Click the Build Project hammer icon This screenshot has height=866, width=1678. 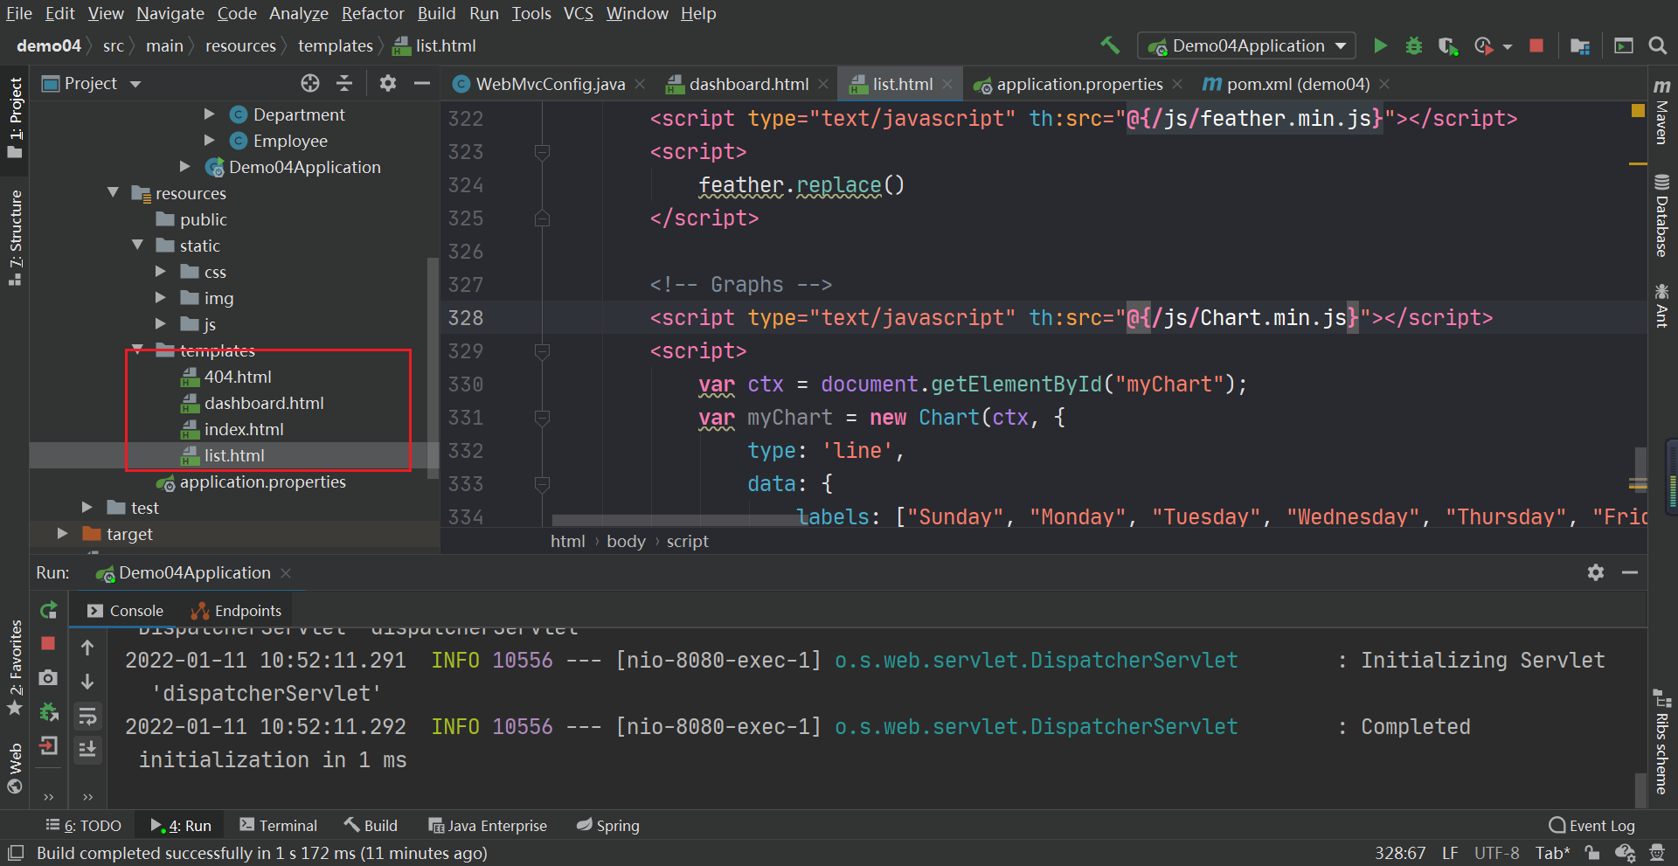pos(1110,45)
